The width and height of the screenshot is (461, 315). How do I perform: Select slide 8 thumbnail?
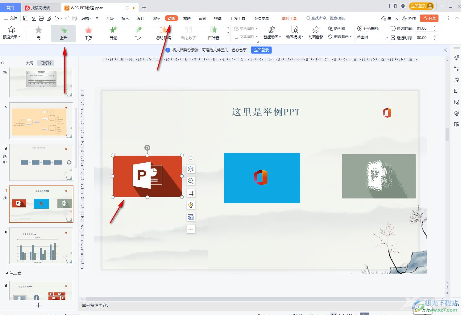click(x=41, y=246)
